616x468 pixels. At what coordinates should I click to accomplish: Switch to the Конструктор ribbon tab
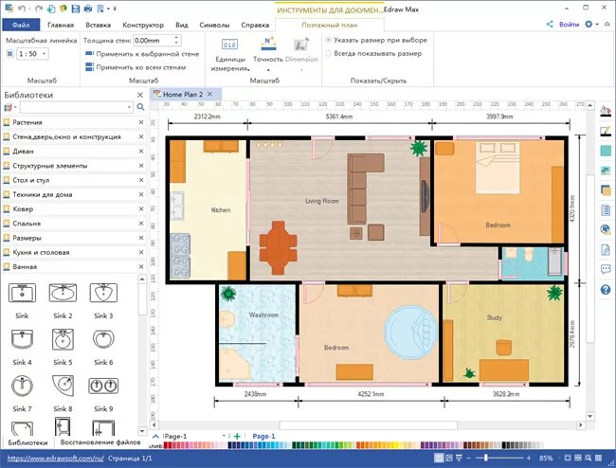(x=143, y=25)
